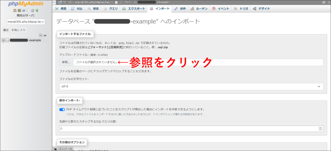This screenshot has height=151, width=331.
Task: Open the ルーチン (Routines) tab
Action: point(199,9)
